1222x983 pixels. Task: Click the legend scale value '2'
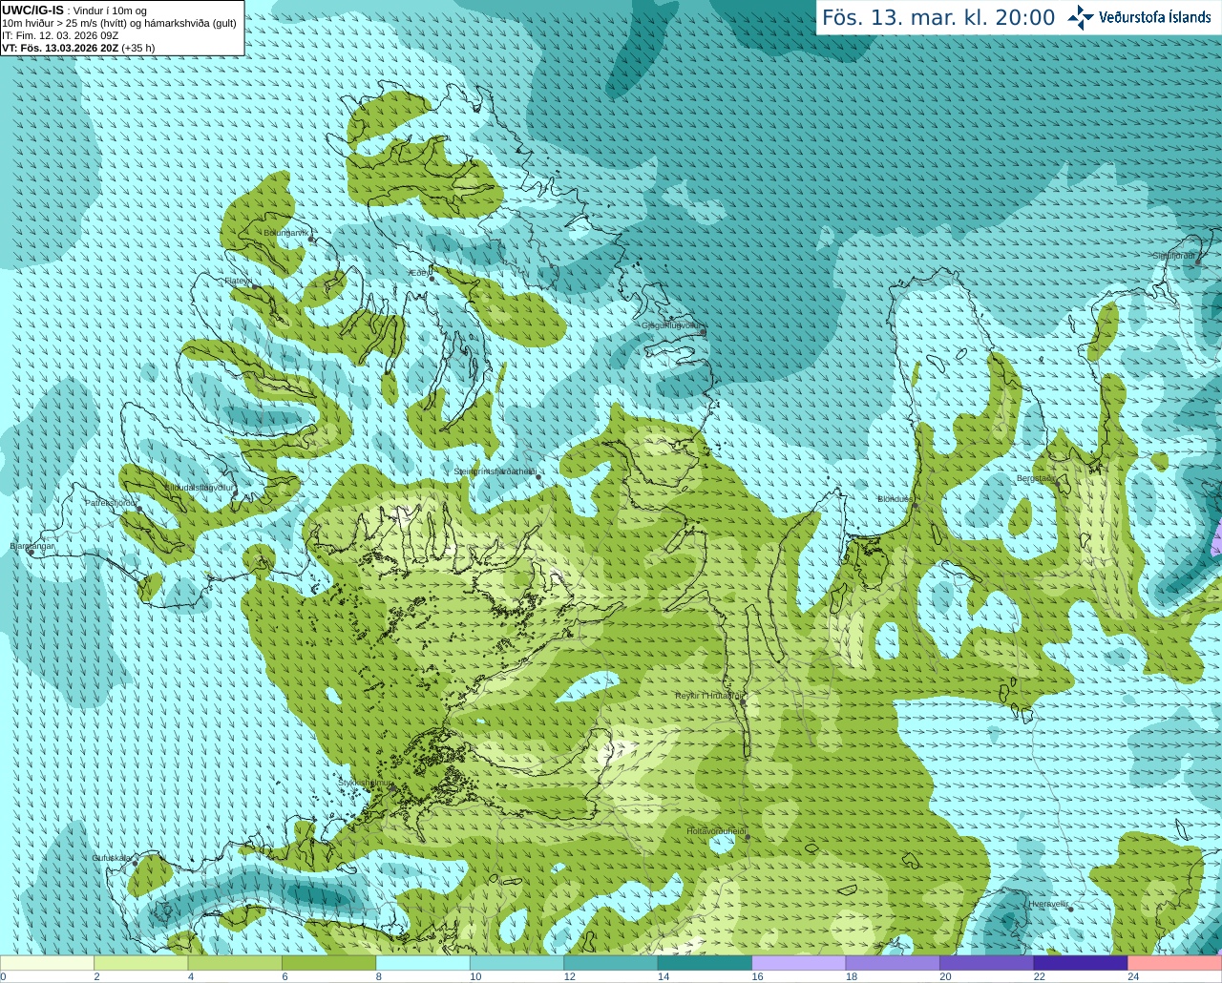(x=96, y=976)
